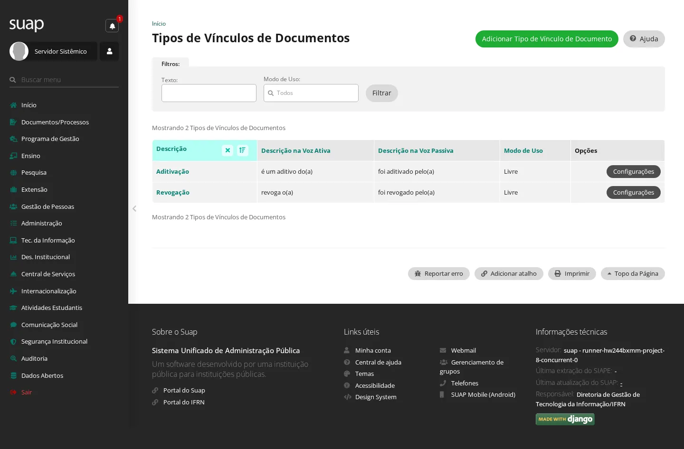Open the Aditivação link
Image resolution: width=684 pixels, height=449 pixels.
[x=173, y=171]
